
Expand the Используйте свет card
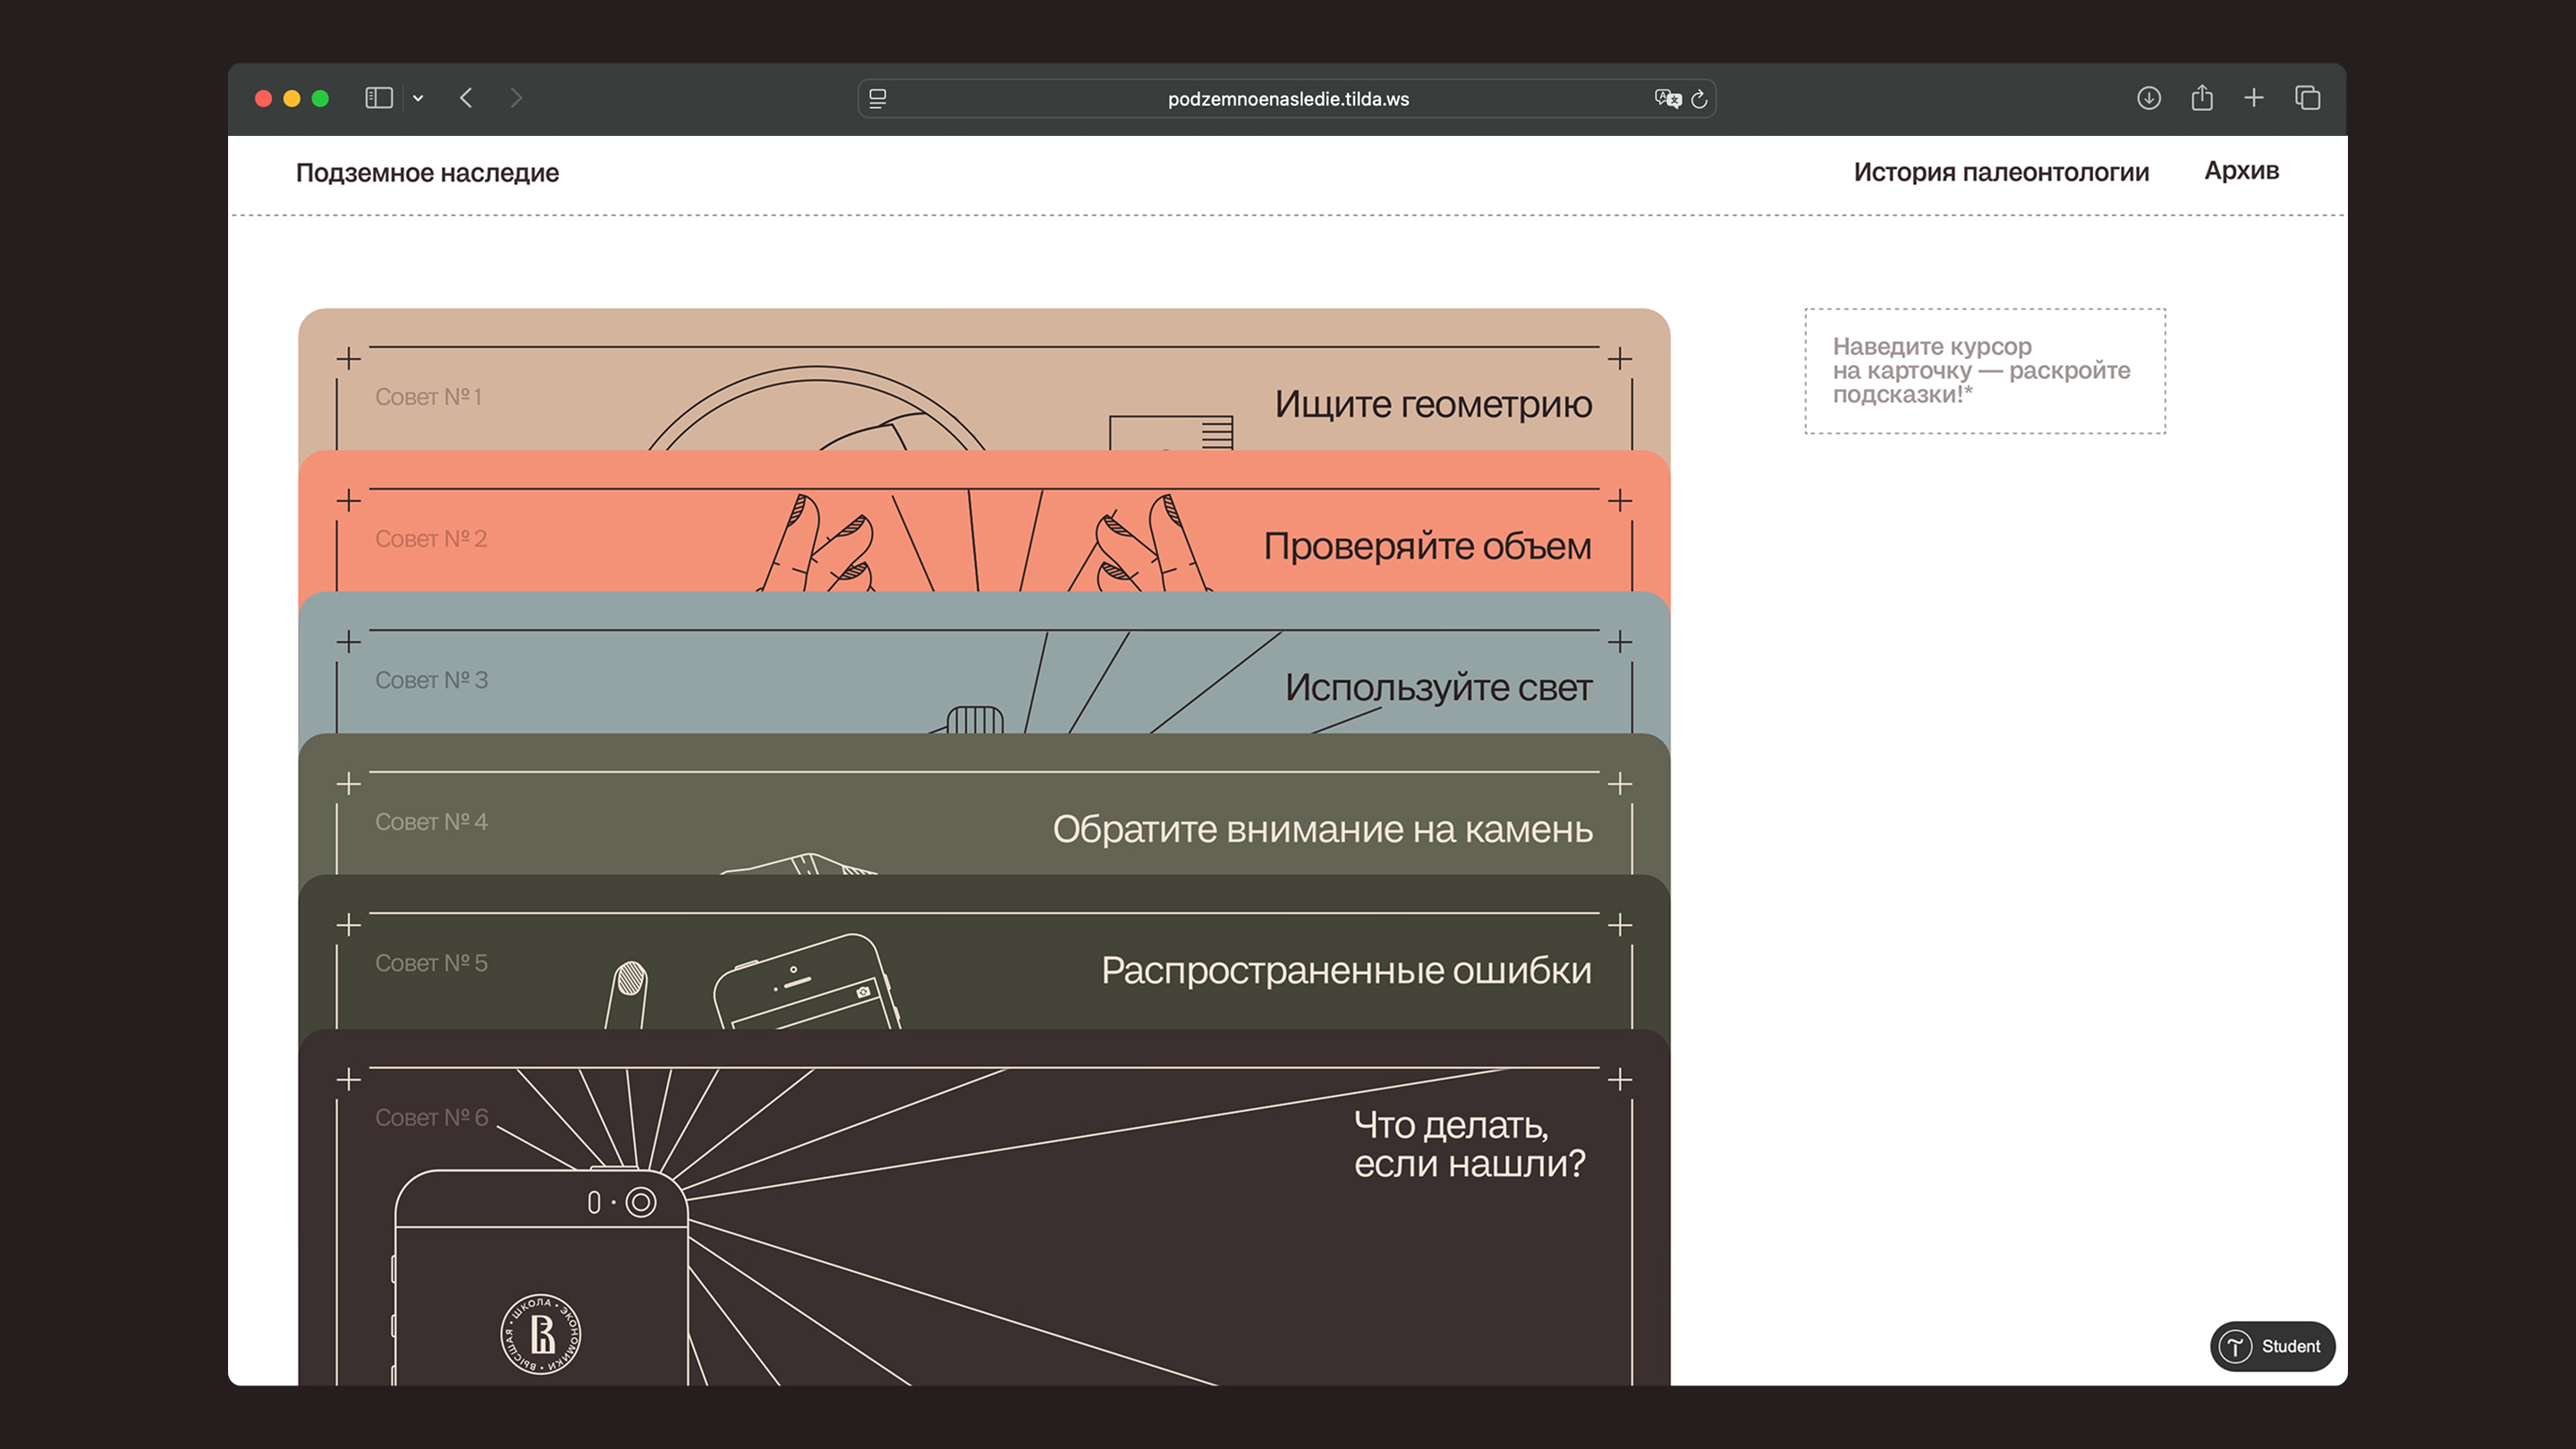click(1438, 687)
